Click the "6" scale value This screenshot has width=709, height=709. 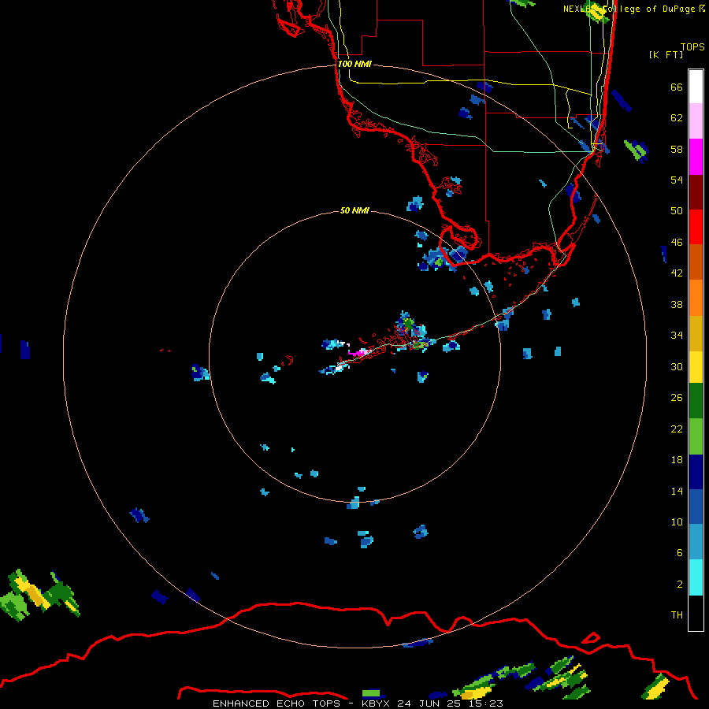[x=680, y=552]
